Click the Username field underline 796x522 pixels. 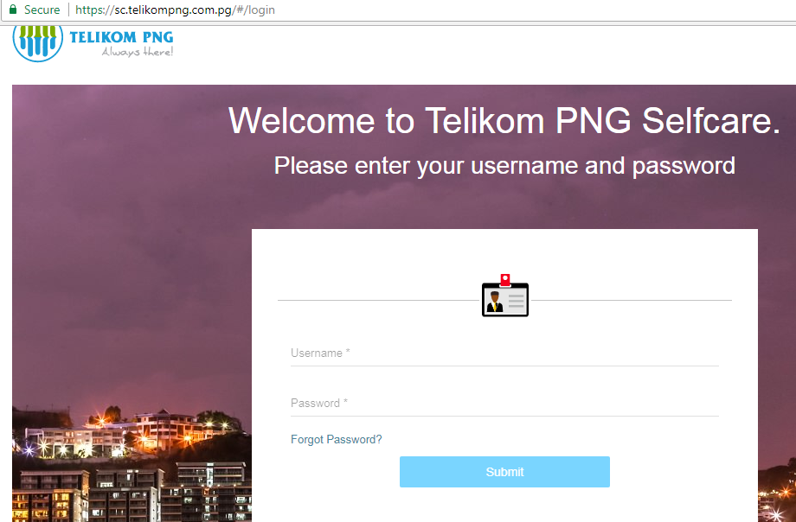coord(504,366)
